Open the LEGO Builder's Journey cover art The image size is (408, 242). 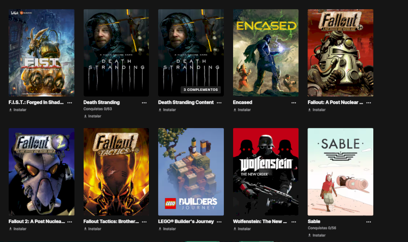(x=191, y=172)
